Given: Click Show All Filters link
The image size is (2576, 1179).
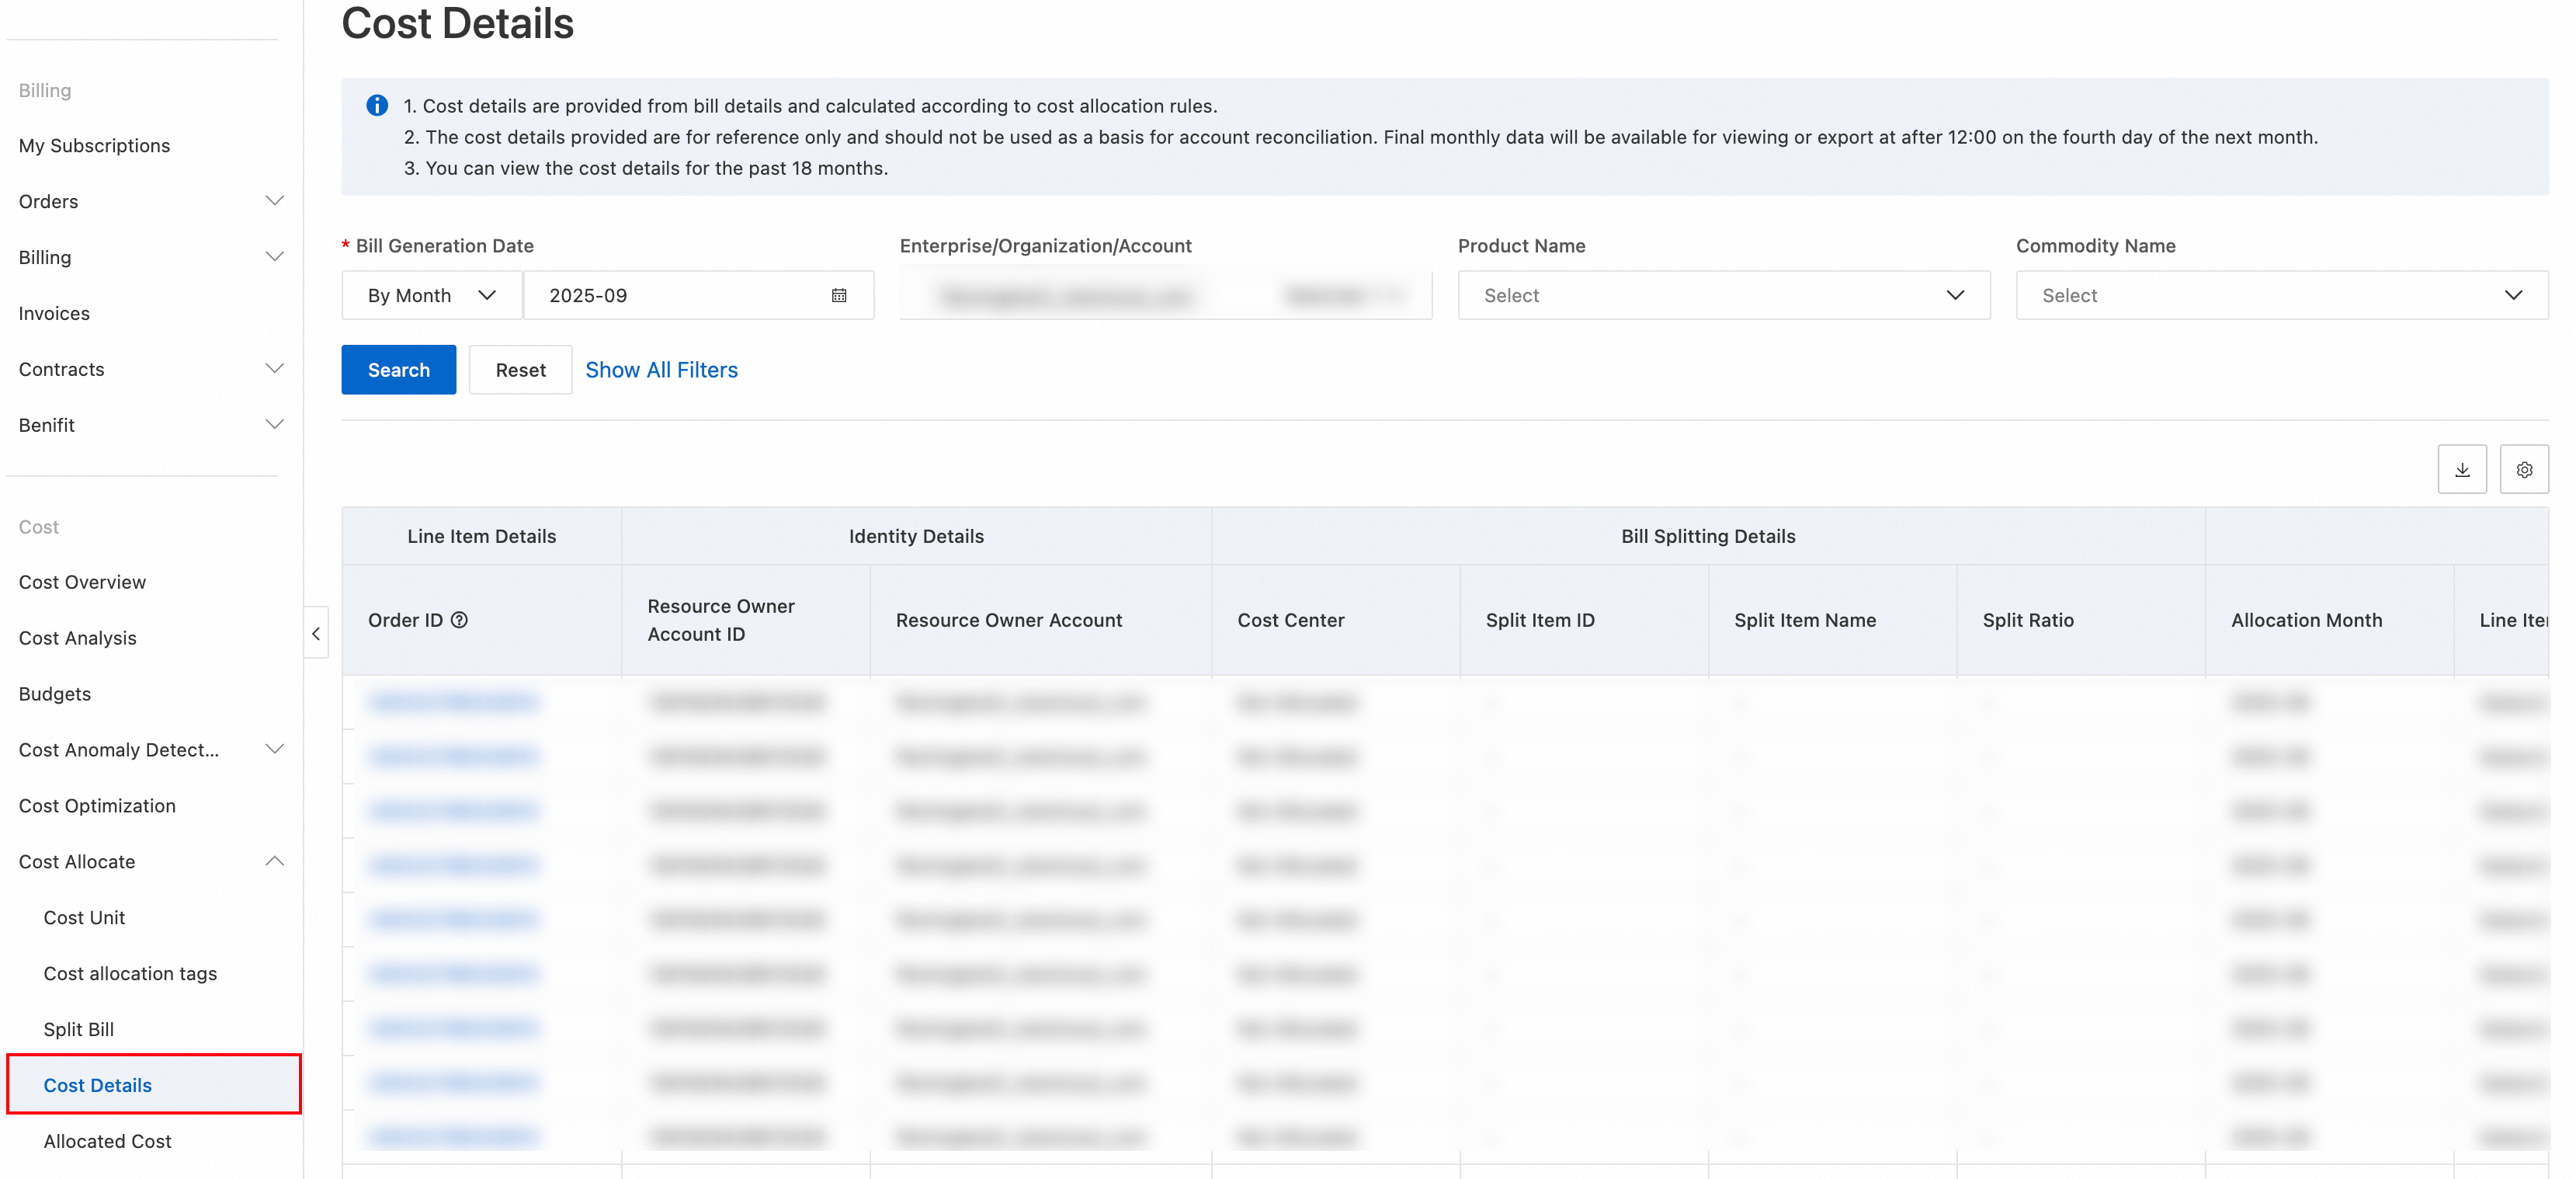Looking at the screenshot, I should [x=661, y=370].
